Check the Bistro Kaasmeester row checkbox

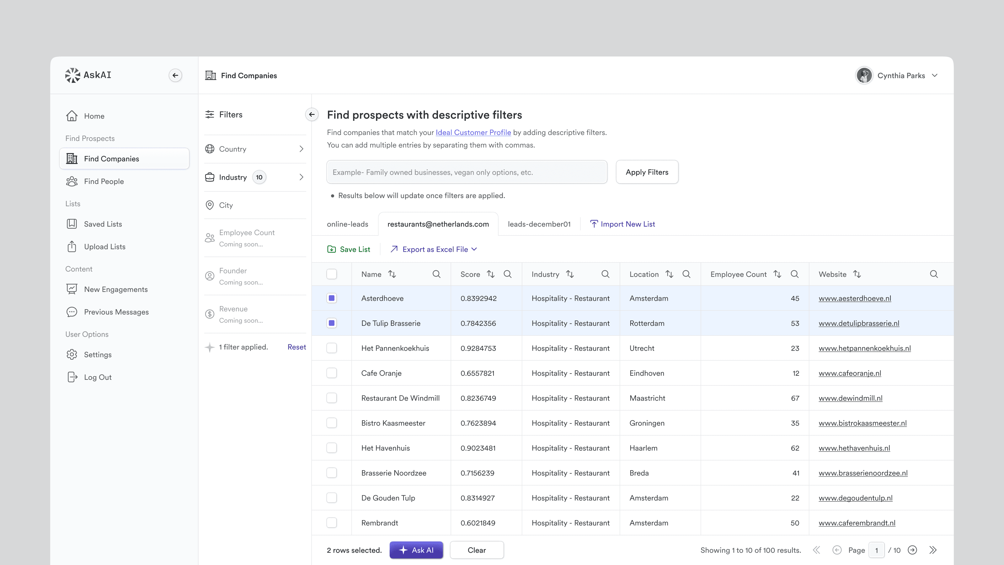(332, 423)
